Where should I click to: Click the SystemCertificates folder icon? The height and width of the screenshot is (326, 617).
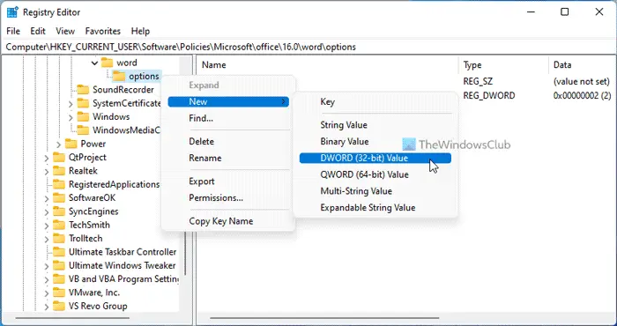[83, 103]
